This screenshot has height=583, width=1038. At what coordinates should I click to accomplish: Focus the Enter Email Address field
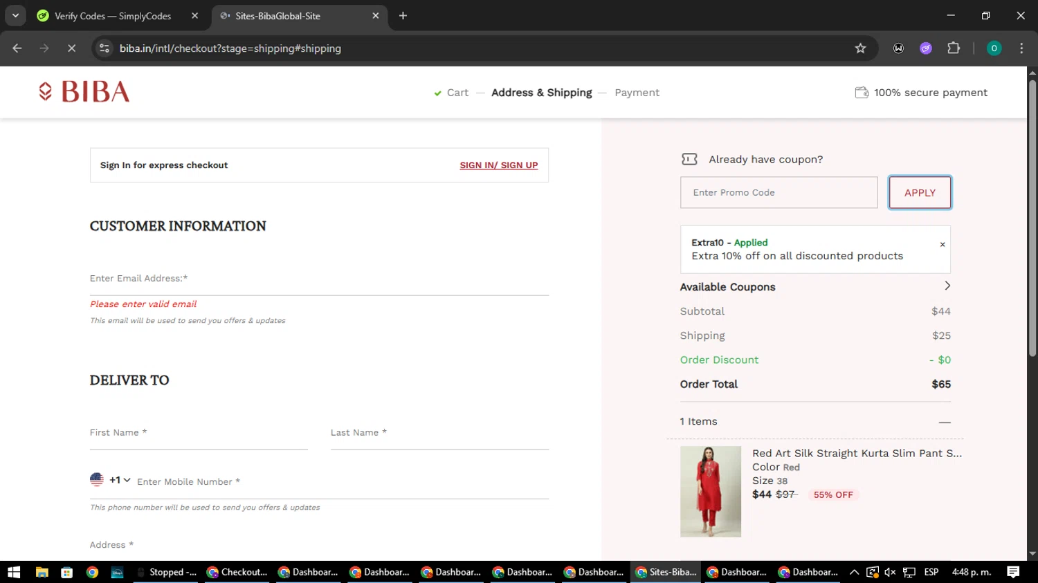point(319,279)
